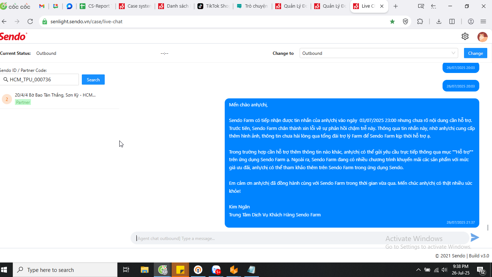Open the new tab plus button

click(396, 6)
